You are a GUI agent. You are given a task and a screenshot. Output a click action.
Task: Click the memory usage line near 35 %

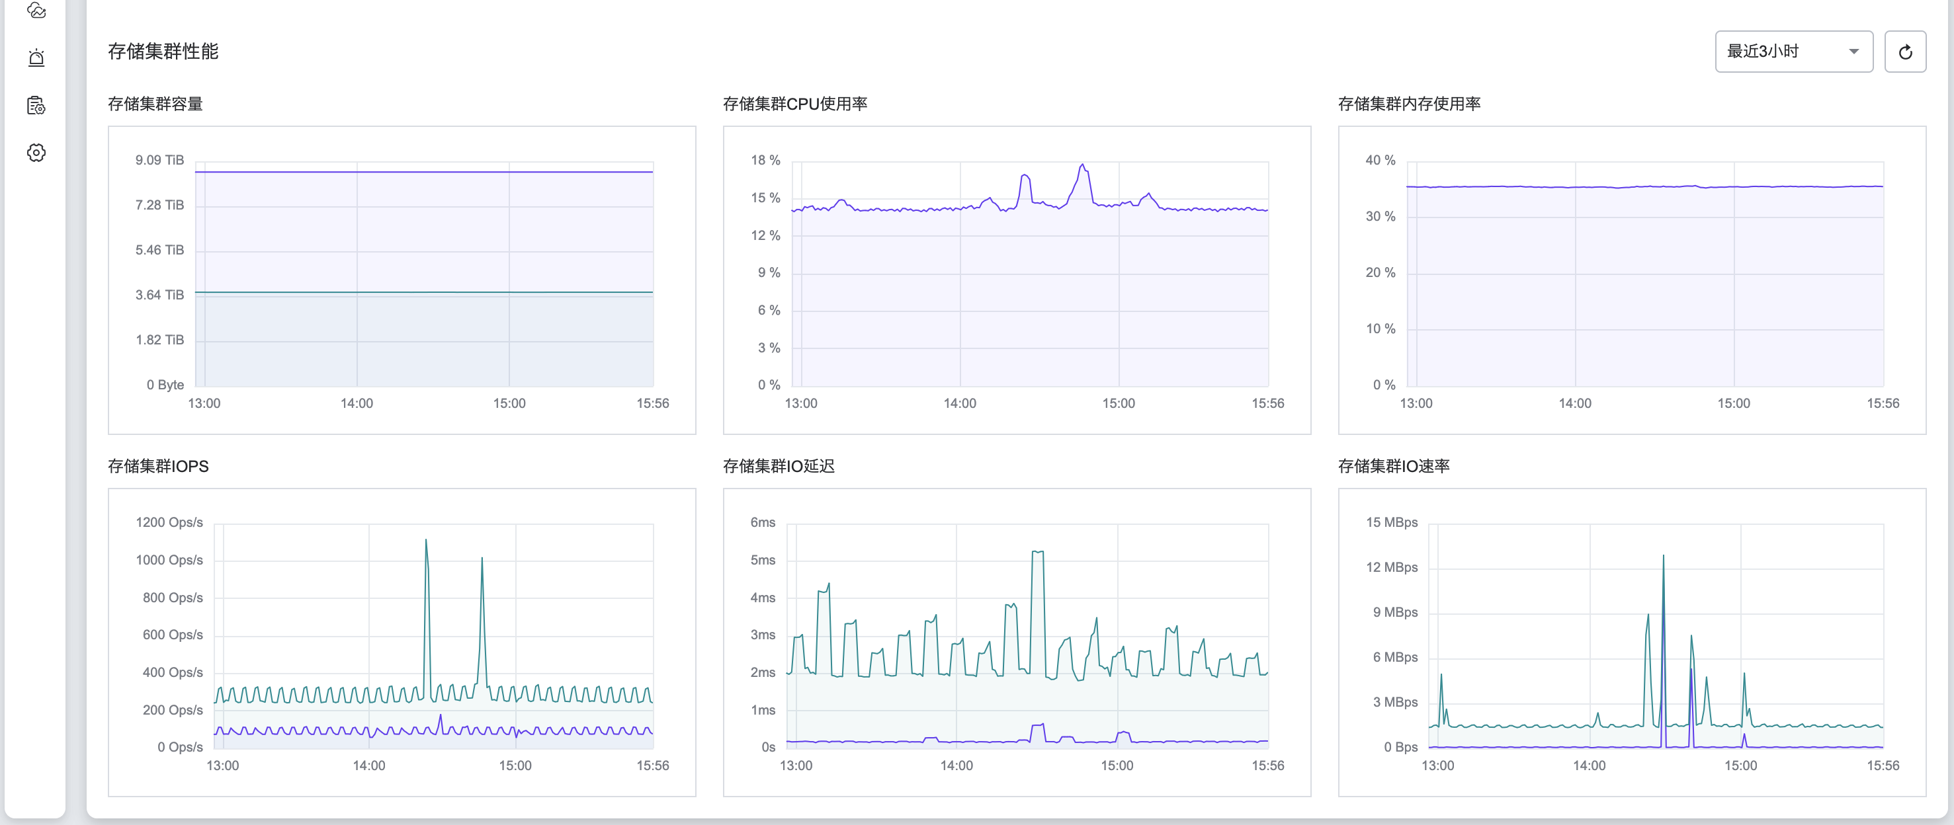click(x=1644, y=186)
